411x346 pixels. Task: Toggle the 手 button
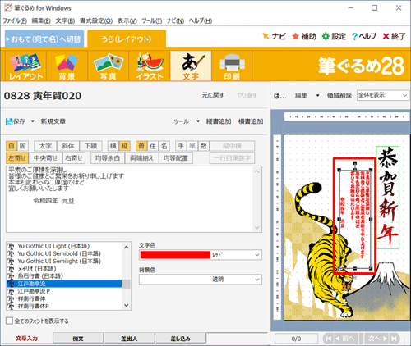click(181, 146)
